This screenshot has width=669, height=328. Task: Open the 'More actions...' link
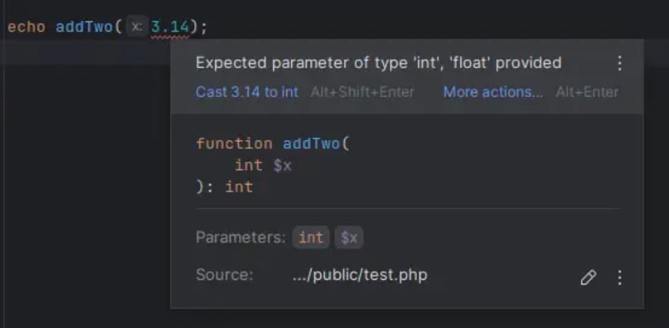point(492,92)
